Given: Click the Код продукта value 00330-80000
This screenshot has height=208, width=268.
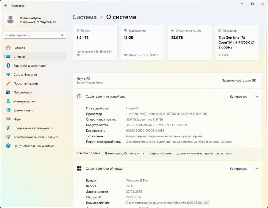Looking at the screenshot, I should point(145,131).
